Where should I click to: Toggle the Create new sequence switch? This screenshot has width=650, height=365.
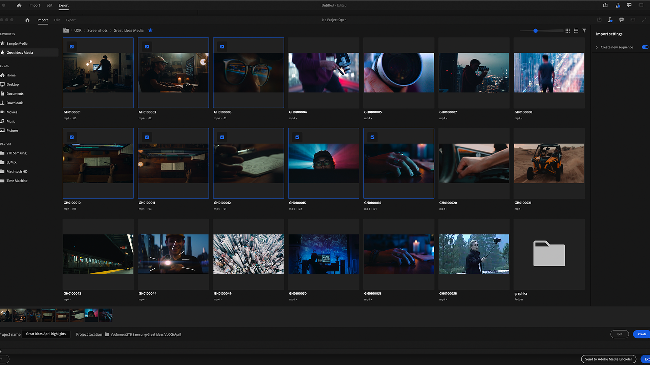click(645, 47)
